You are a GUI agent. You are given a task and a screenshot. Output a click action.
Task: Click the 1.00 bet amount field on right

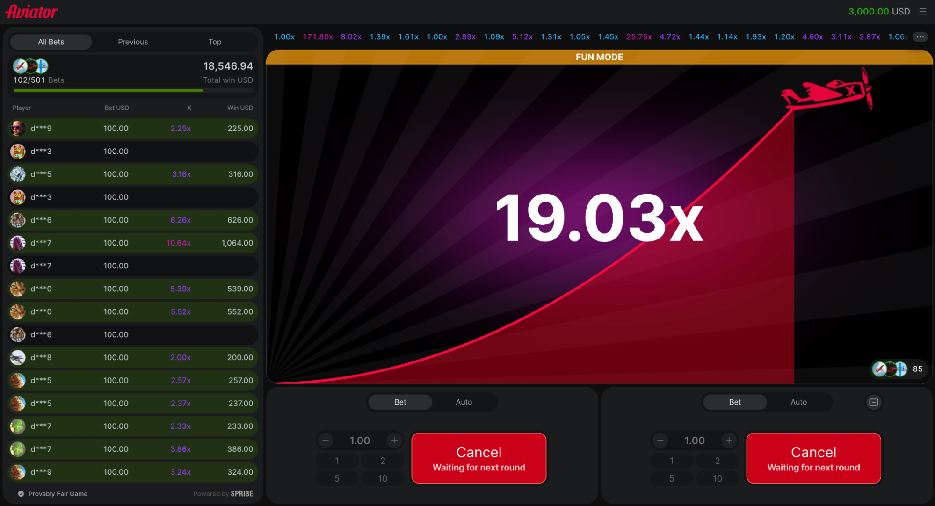tap(694, 441)
